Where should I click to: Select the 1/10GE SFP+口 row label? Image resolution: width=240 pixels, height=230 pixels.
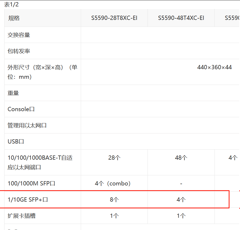click(28, 200)
